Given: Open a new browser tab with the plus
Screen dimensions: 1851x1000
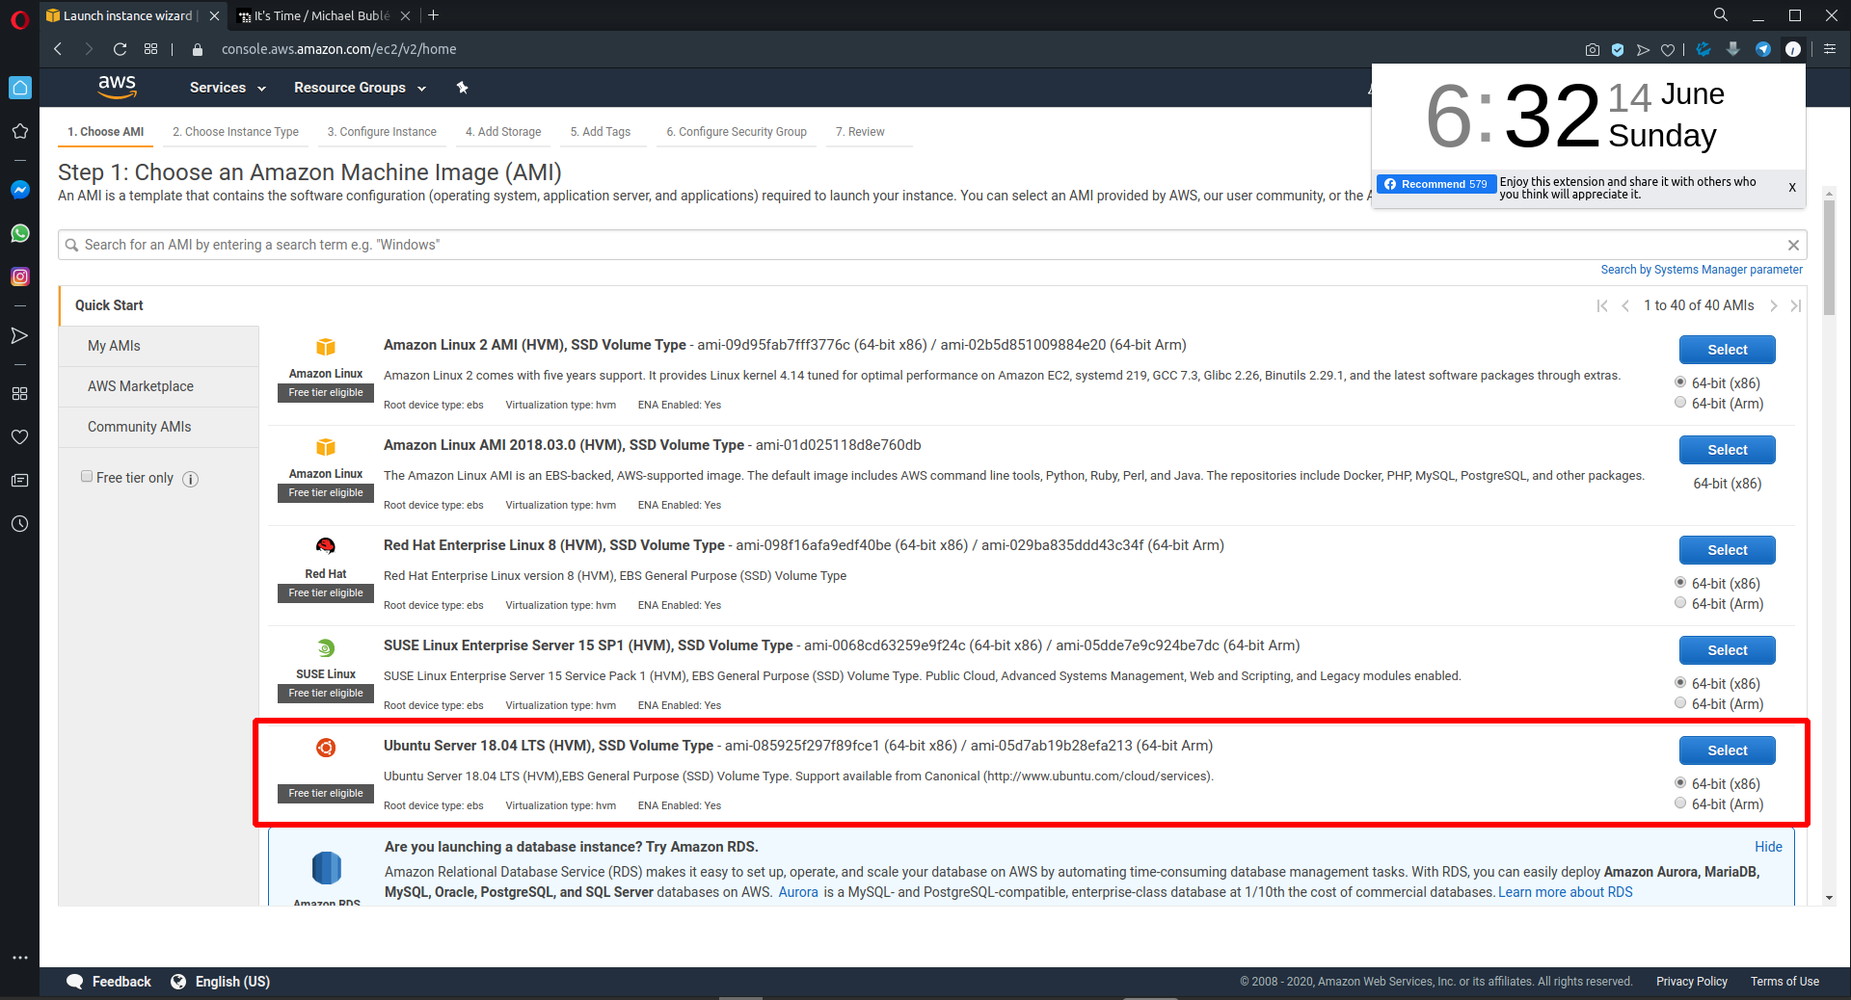Looking at the screenshot, I should click(434, 15).
